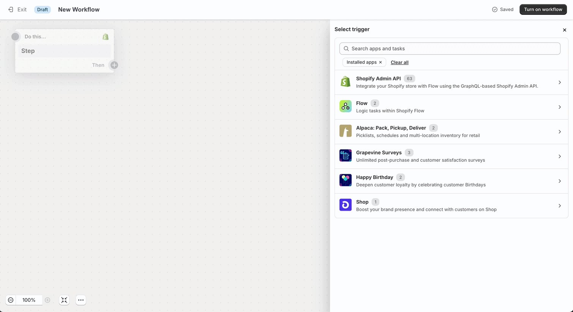This screenshot has height=312, width=573.
Task: Click the Integrate your Shopify store description
Action: (447, 86)
